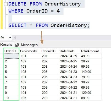Click TotalAmount cell 129.99

[x=90, y=93]
